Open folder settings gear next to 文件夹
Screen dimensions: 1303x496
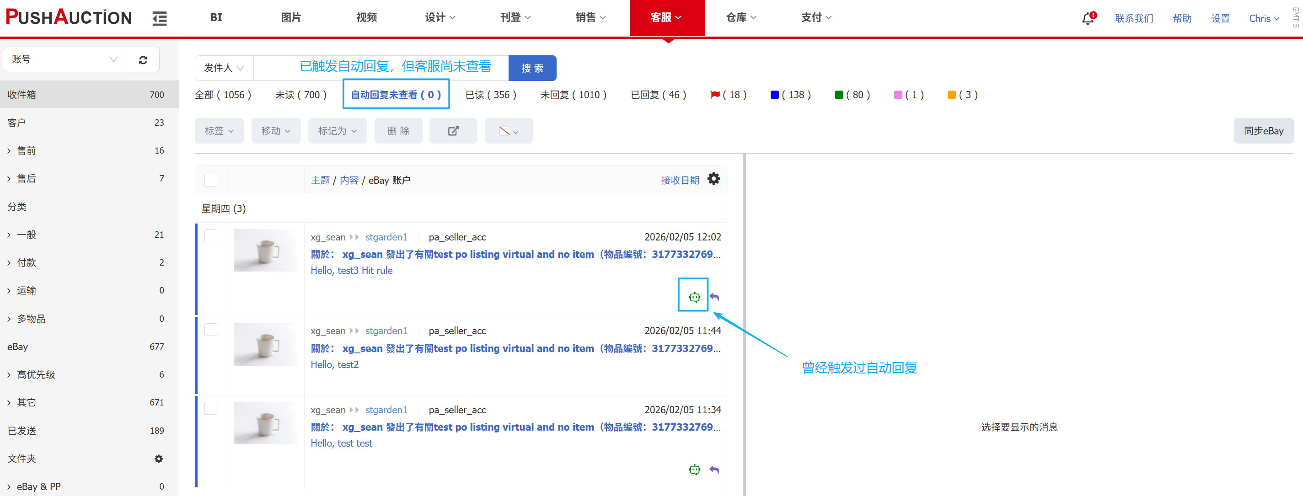158,459
